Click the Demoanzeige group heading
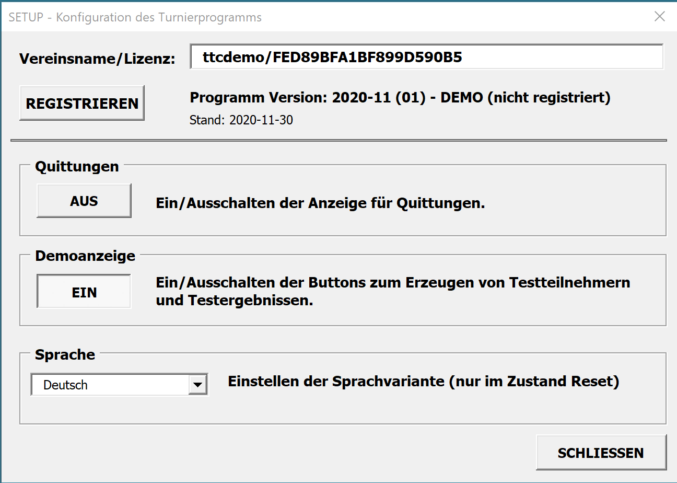Image resolution: width=677 pixels, height=483 pixels. pos(85,256)
